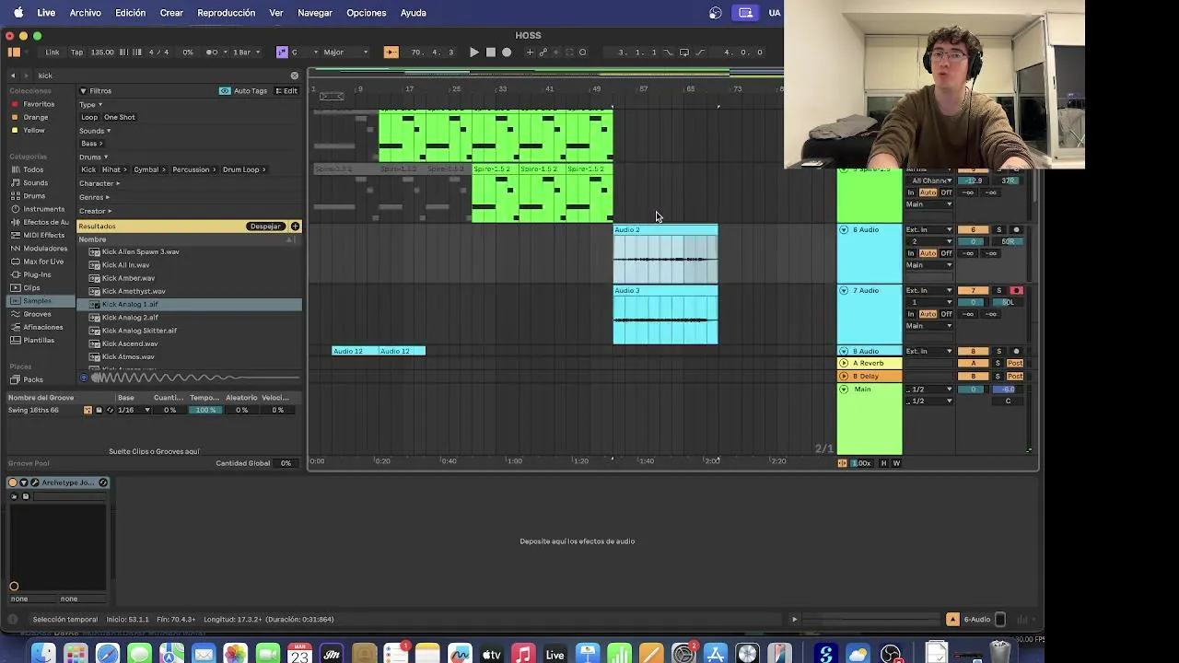The width and height of the screenshot is (1179, 663).
Task: Adjust 6 Audio pan 50R control
Action: (x=1008, y=242)
